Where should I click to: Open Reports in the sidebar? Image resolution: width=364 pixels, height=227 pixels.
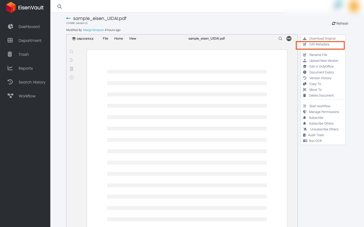point(26,68)
